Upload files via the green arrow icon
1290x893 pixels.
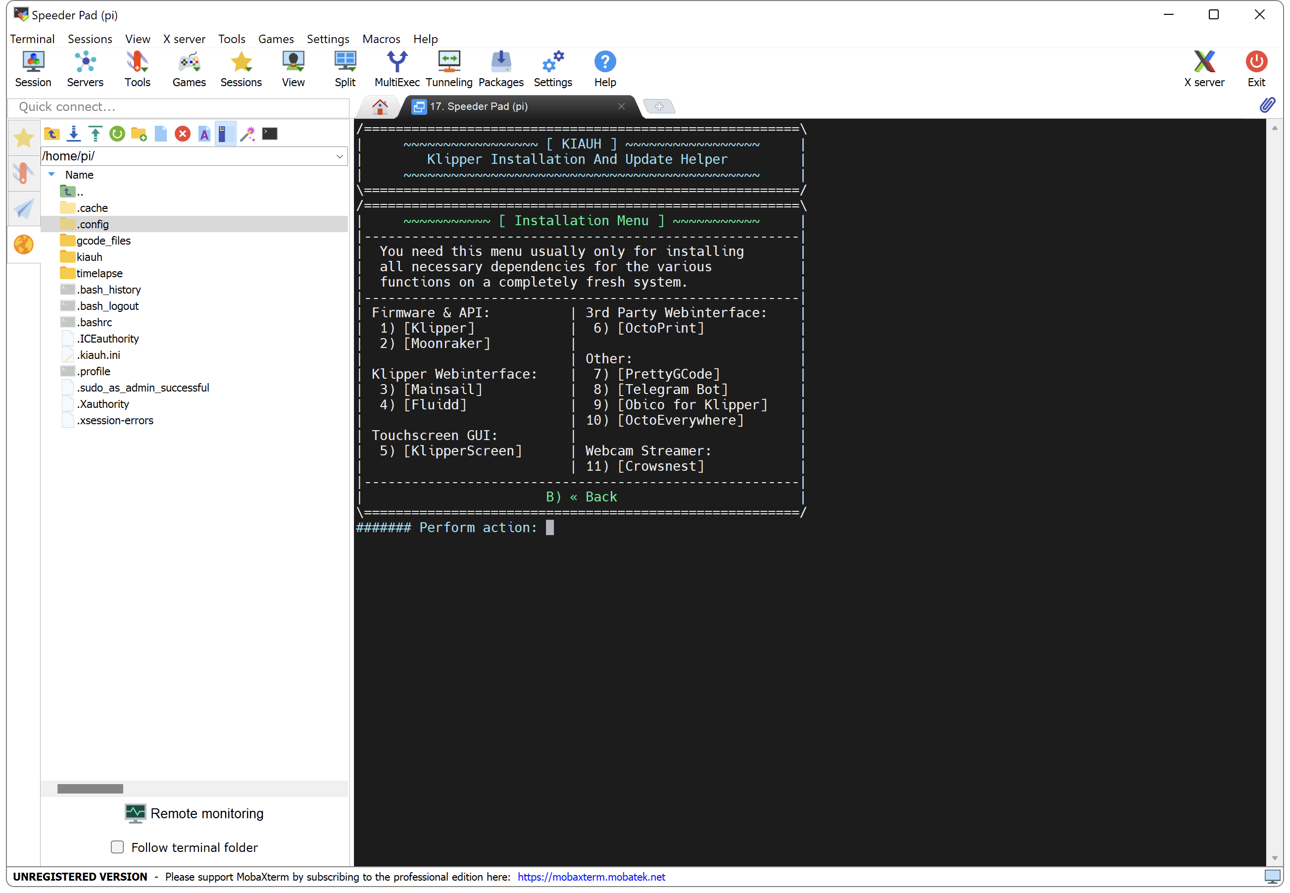[x=95, y=134]
